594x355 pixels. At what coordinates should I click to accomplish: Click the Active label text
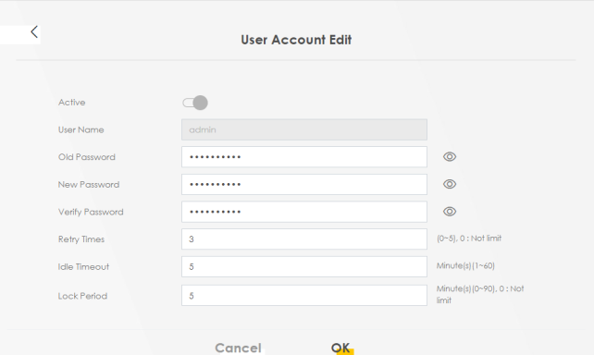pos(71,103)
